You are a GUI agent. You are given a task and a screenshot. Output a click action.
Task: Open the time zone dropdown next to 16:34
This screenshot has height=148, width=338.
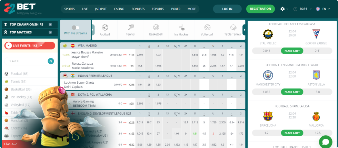click(311, 9)
